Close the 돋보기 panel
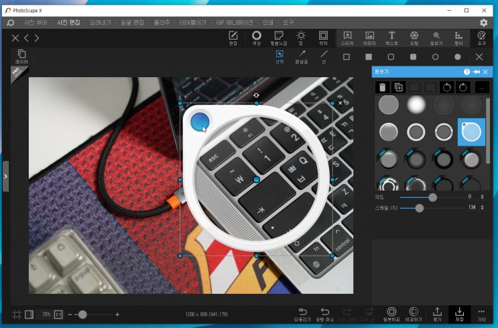Image resolution: width=498 pixels, height=328 pixels. coord(485,72)
